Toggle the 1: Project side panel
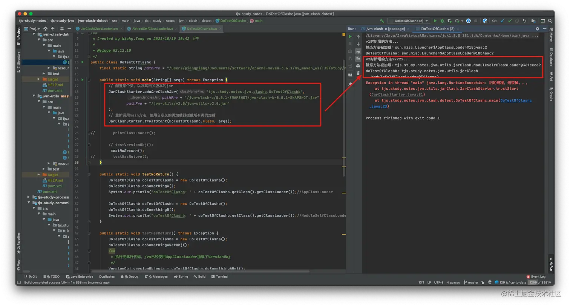Image resolution: width=570 pixels, height=306 pixels. (18, 37)
